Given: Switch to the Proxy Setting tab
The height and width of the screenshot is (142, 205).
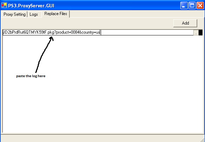Looking at the screenshot, I should [x=14, y=14].
